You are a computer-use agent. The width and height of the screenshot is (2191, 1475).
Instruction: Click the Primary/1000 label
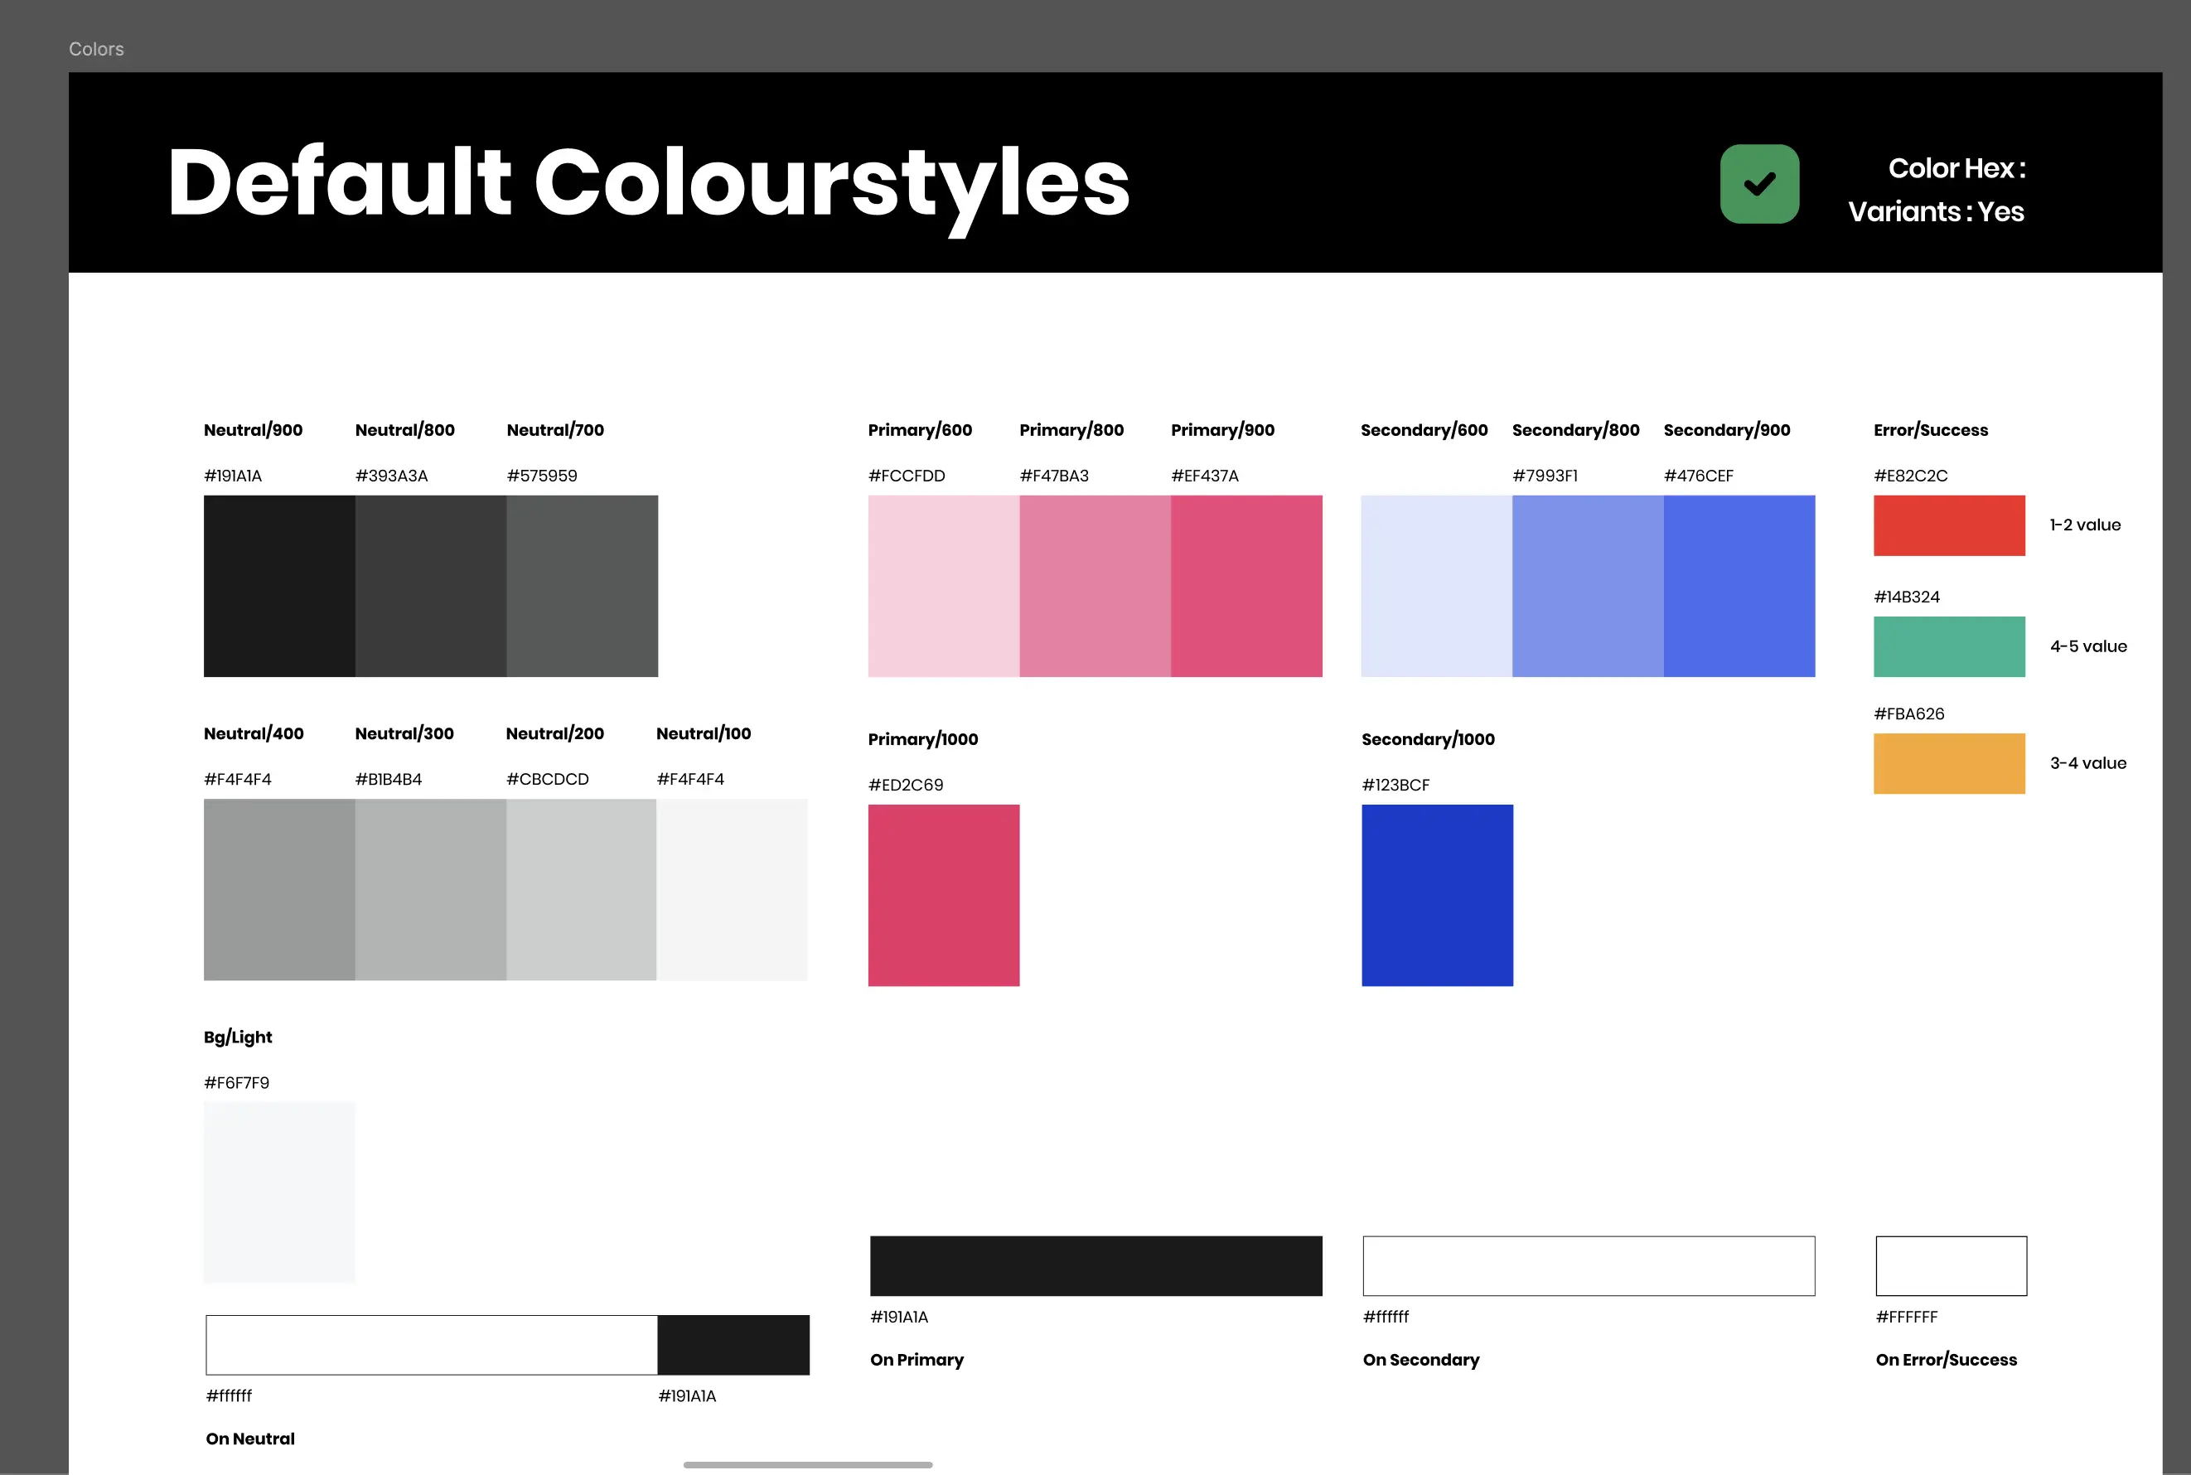tap(923, 739)
